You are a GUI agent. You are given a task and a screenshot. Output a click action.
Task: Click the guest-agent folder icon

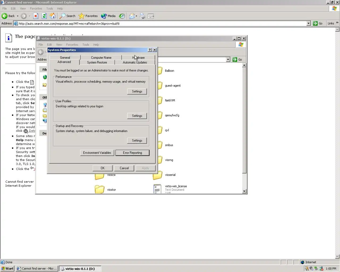160,86
